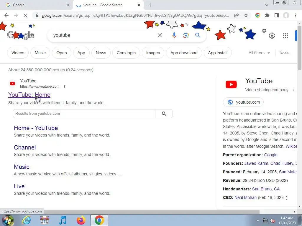Filter results by Music chip
Screen dimensions: 302x226
pyautogui.click(x=40, y=53)
